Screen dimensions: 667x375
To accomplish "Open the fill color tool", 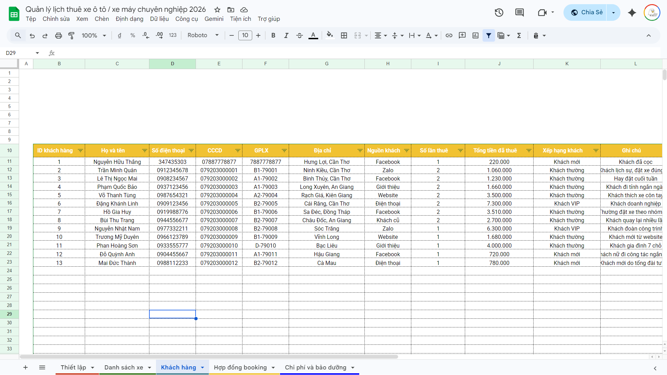I will 330,35.
